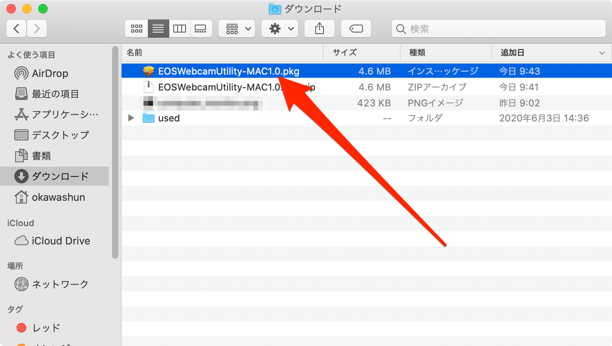Image resolution: width=612 pixels, height=346 pixels.
Task: Click the 今日 9:41 date cell
Action: [519, 87]
